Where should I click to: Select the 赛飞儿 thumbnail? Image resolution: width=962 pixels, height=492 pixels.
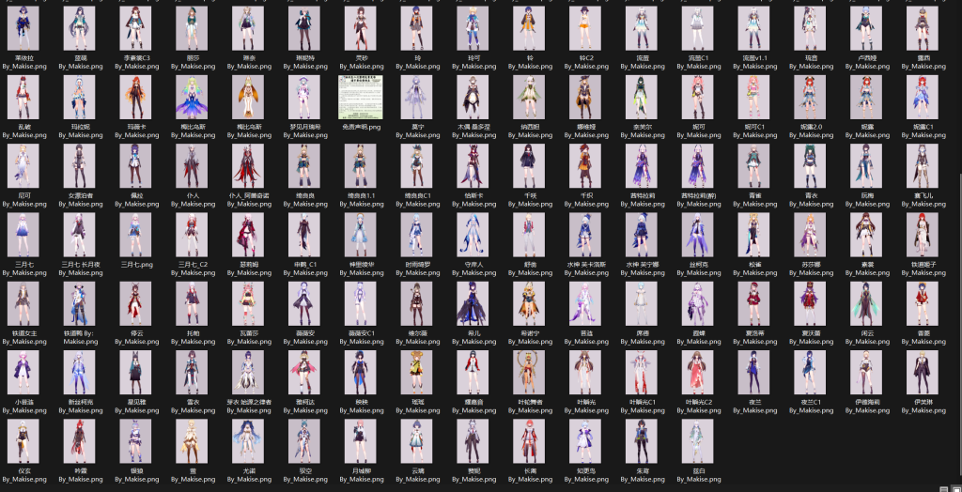coord(923,165)
